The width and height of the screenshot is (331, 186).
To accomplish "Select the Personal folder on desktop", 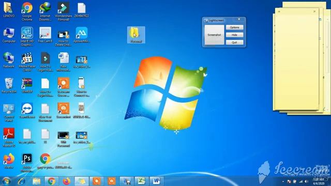I will (x=136, y=35).
